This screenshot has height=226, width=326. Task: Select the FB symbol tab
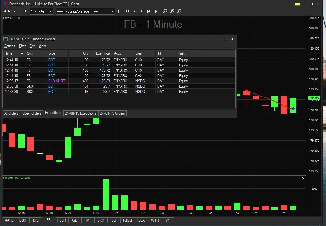point(49,220)
